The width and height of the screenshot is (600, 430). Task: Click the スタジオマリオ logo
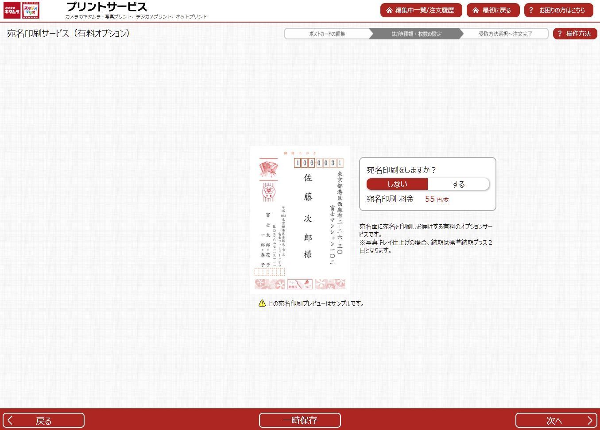(x=31, y=10)
